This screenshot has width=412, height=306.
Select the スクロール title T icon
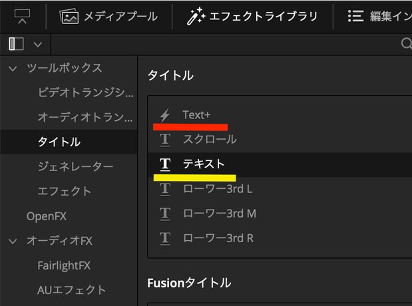point(165,140)
